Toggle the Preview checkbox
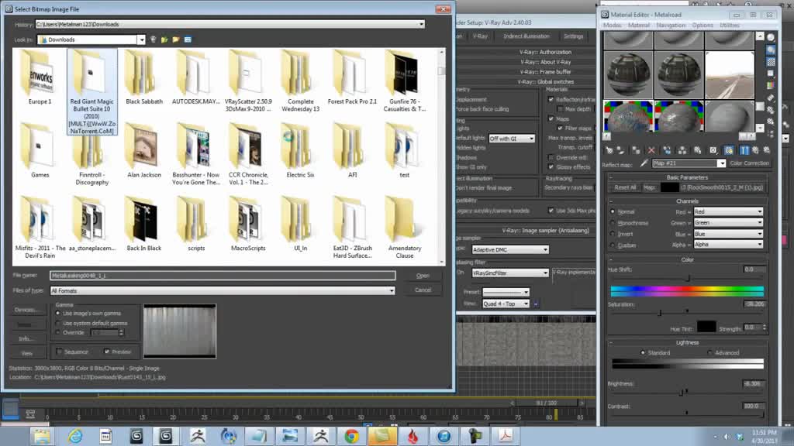Viewport: 794px width, 446px height. click(x=107, y=352)
